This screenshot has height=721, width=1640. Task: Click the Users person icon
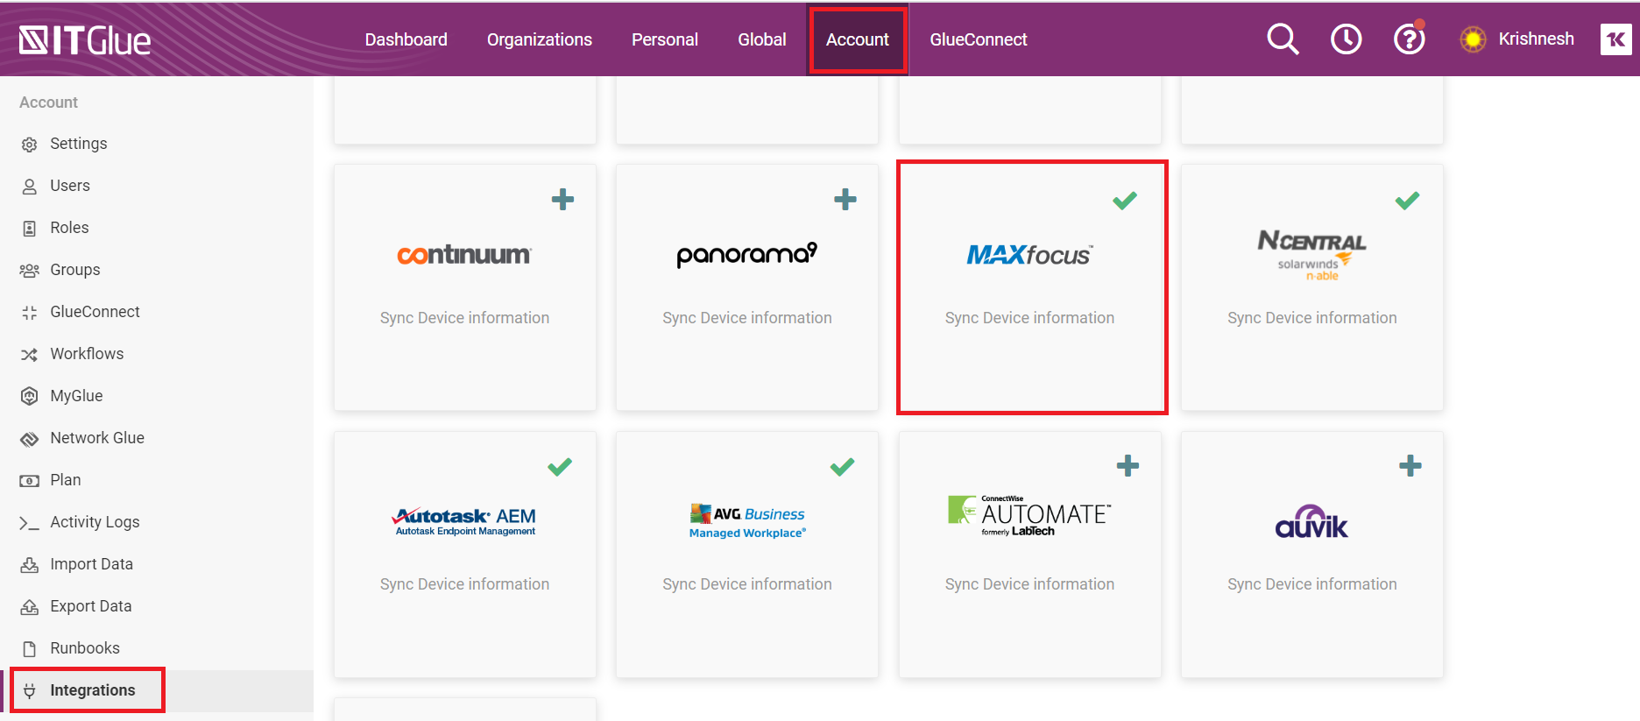pyautogui.click(x=30, y=187)
